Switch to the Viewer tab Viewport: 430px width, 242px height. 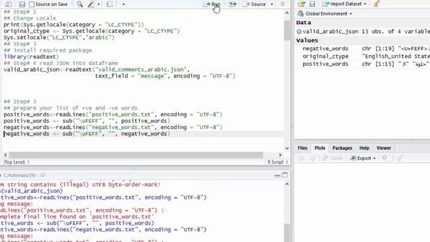(x=384, y=148)
